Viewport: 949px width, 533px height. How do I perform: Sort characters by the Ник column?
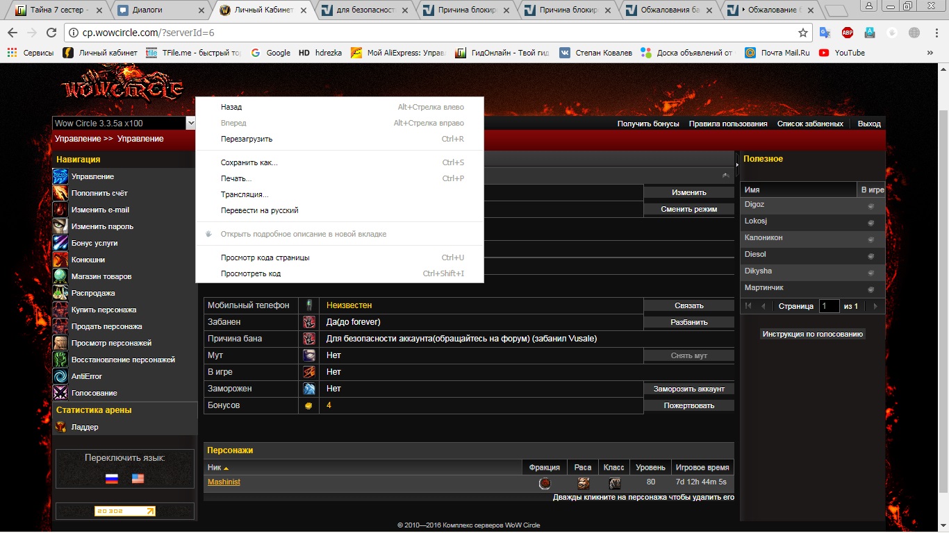coord(214,467)
